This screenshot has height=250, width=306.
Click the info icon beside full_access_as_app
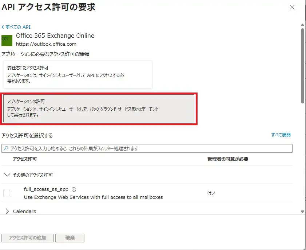click(74, 189)
